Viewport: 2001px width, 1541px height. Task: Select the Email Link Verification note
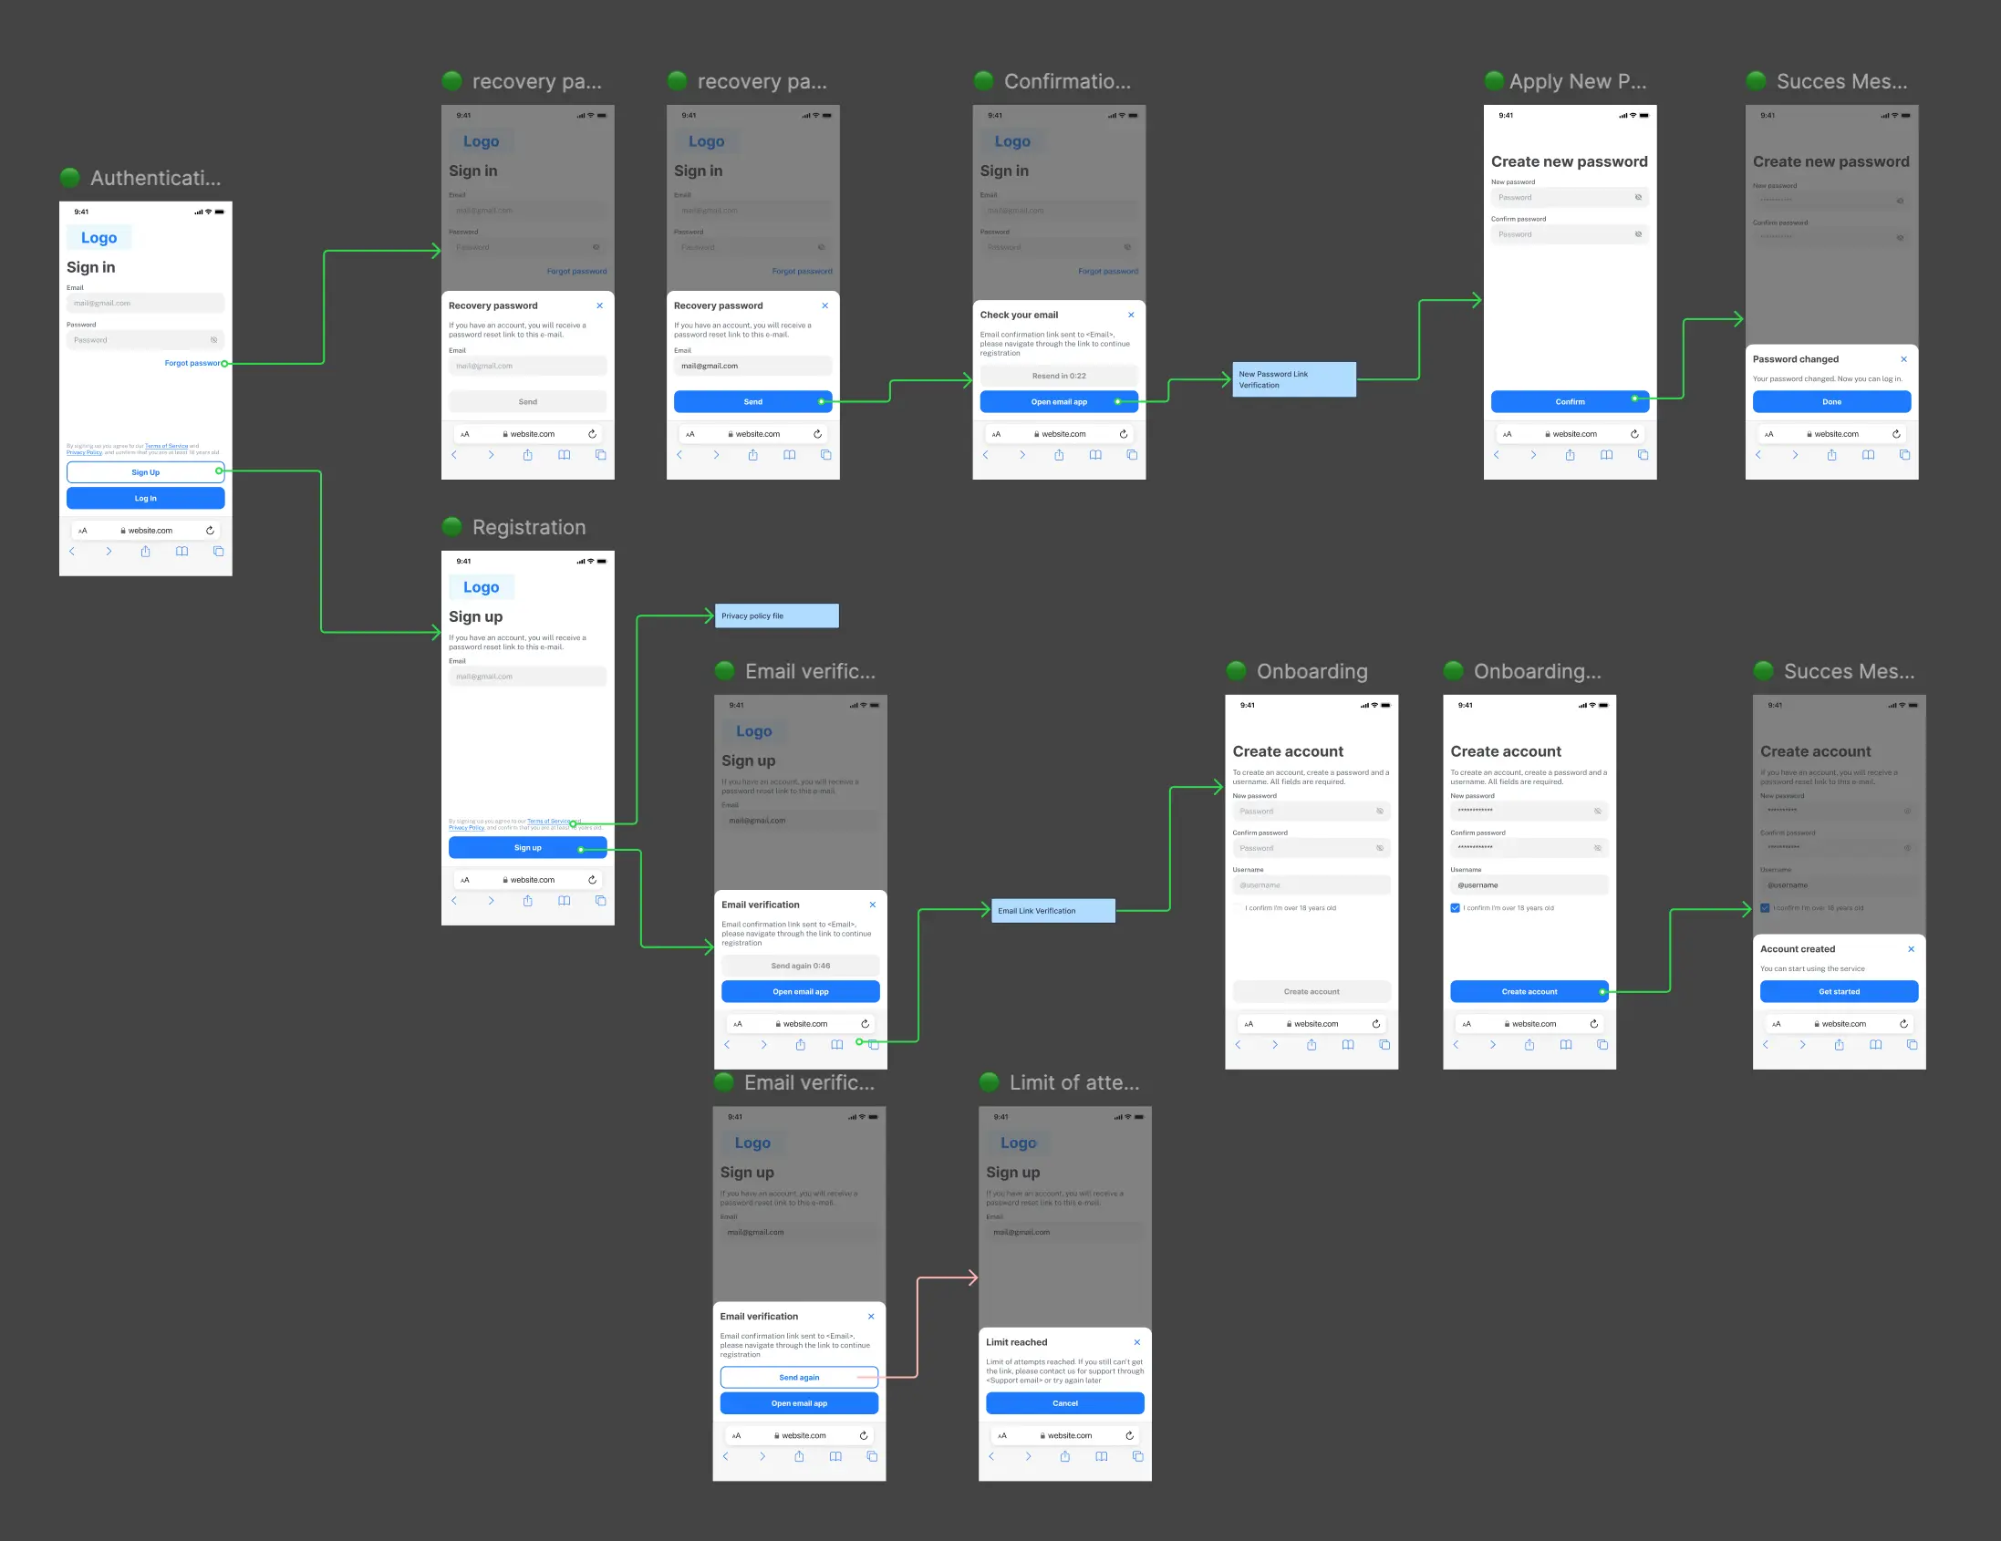(1053, 911)
